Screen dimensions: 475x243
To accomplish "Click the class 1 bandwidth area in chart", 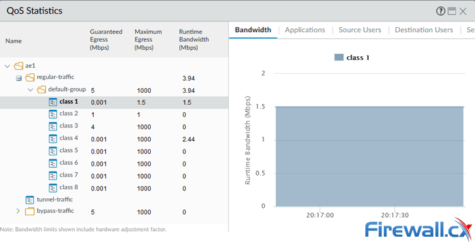I will point(369,157).
